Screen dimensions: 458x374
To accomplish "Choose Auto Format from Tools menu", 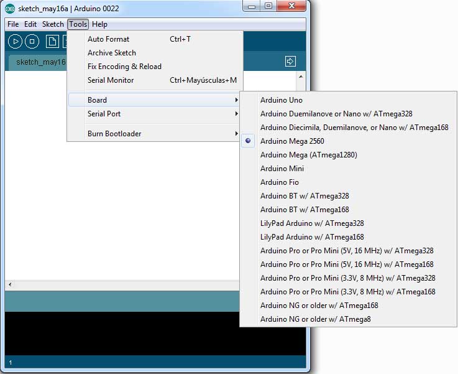I will tap(155, 39).
